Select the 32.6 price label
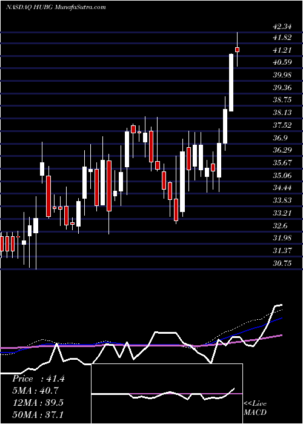The image size is (303, 424). (x=280, y=225)
